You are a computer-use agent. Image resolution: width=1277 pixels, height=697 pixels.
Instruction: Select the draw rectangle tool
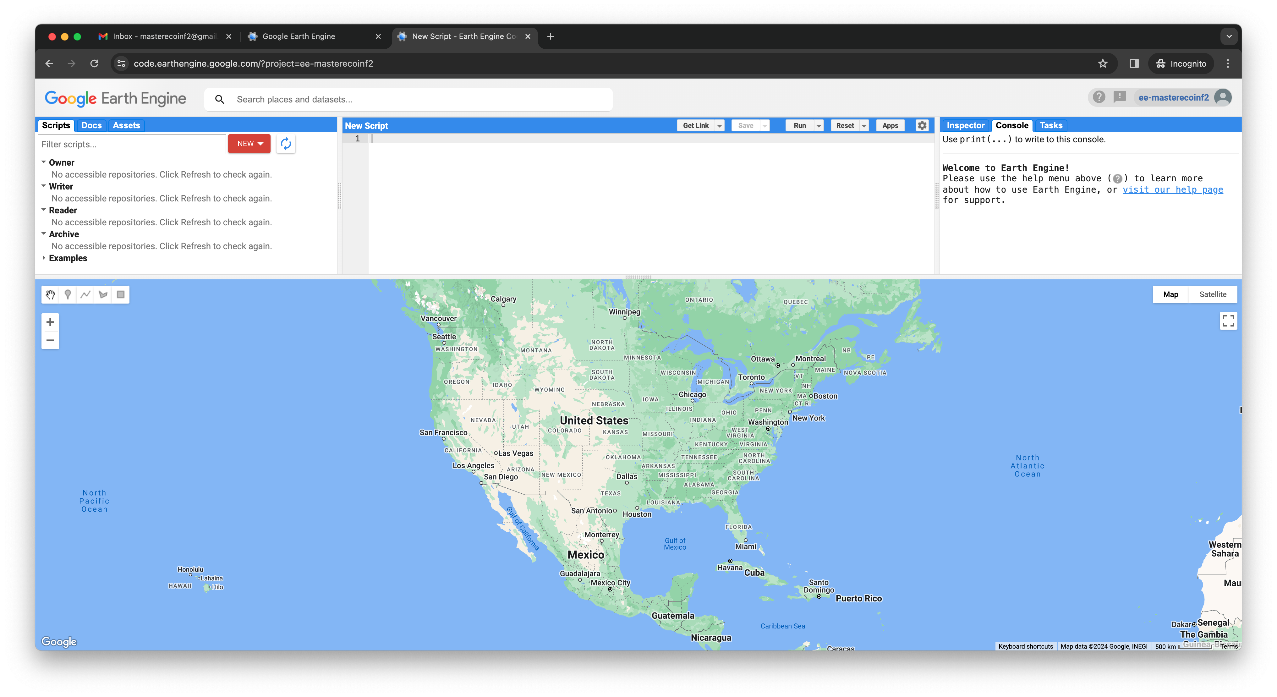click(120, 294)
